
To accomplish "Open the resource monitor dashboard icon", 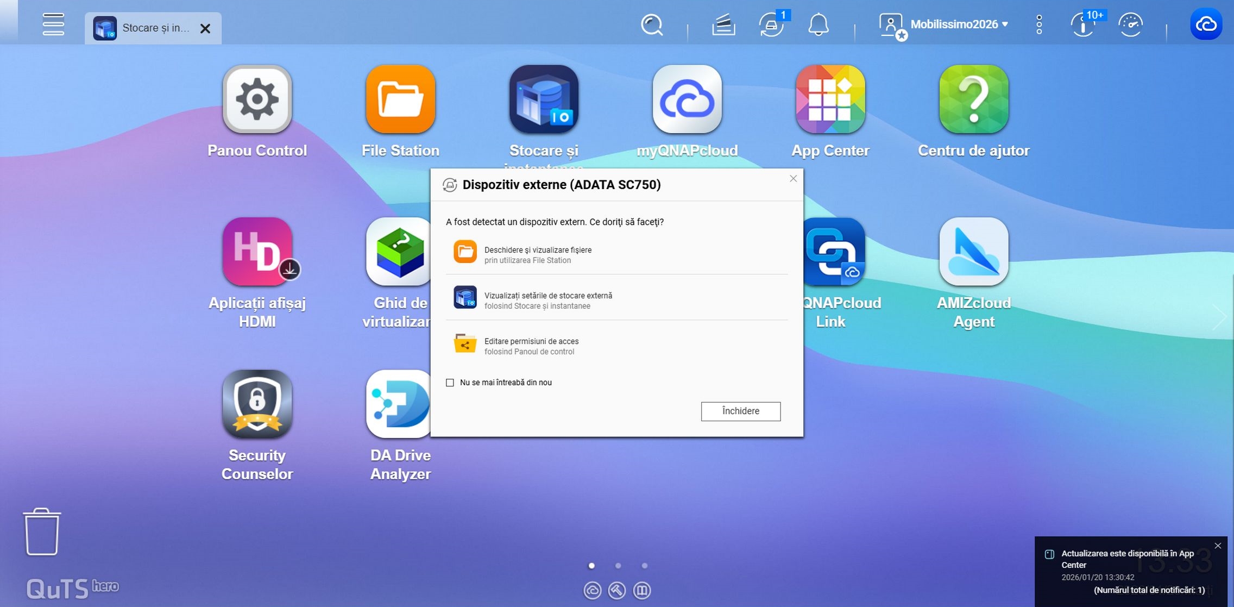I will click(x=1131, y=25).
